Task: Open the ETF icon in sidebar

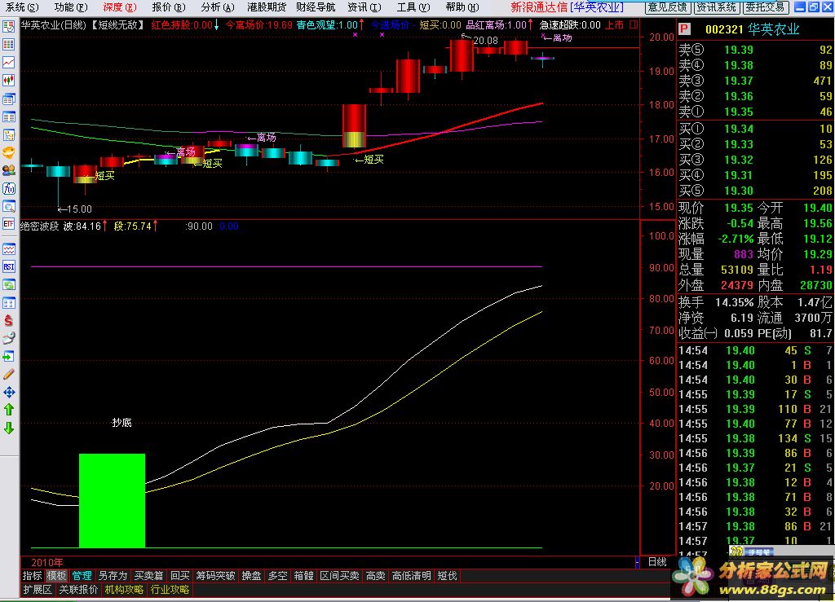Action: pos(8,224)
